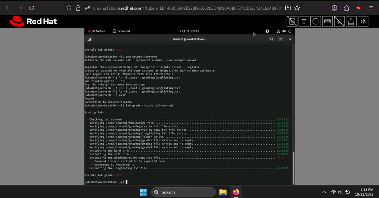Click the power icon in GNOME top bar

pyautogui.click(x=290, y=31)
